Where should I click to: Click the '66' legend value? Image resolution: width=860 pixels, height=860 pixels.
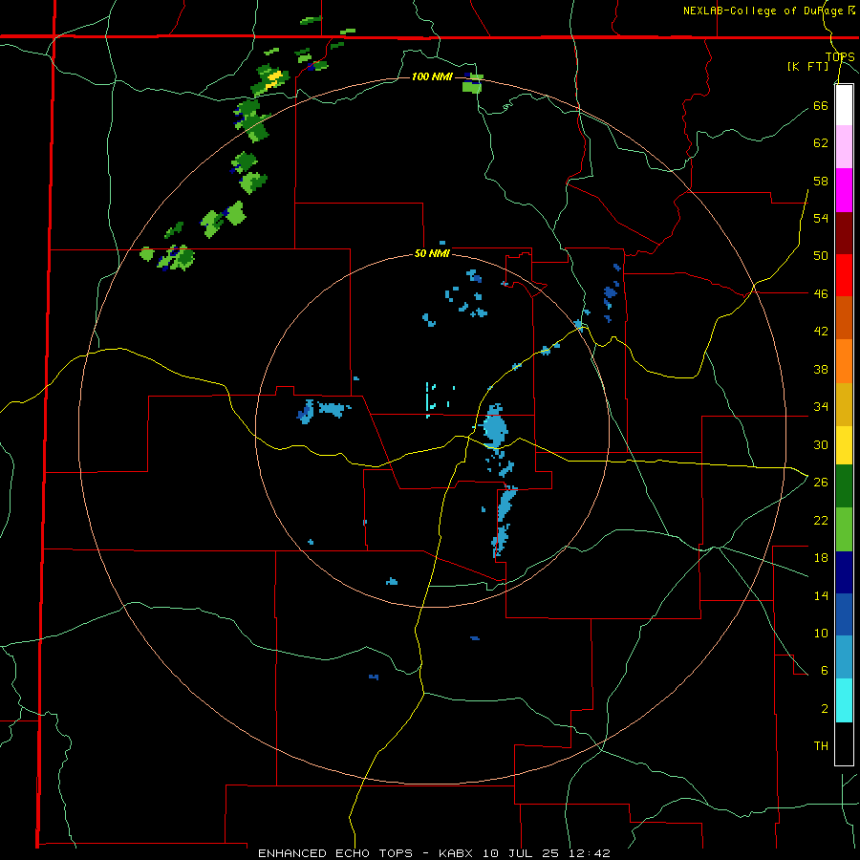(821, 105)
